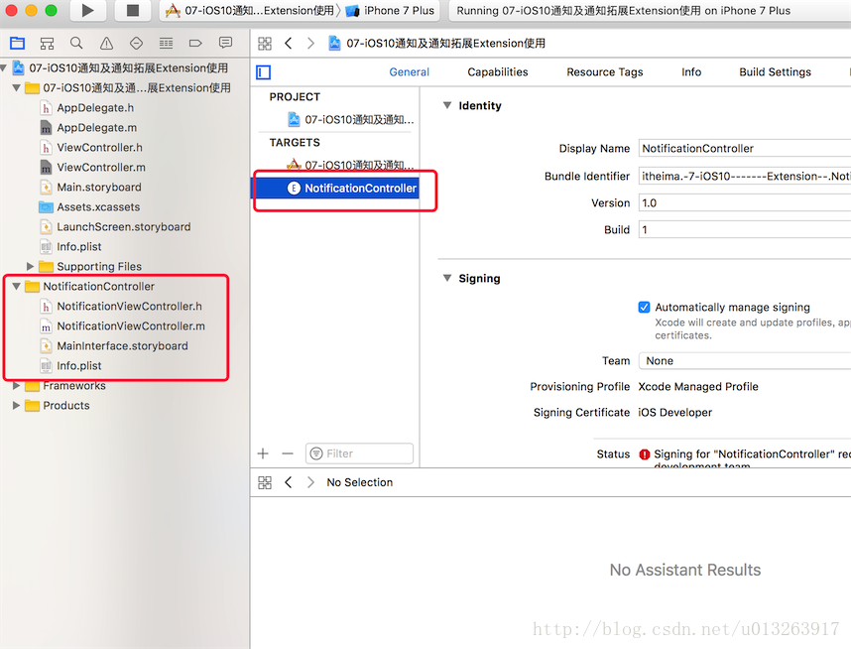Expand the Products group

click(16, 405)
